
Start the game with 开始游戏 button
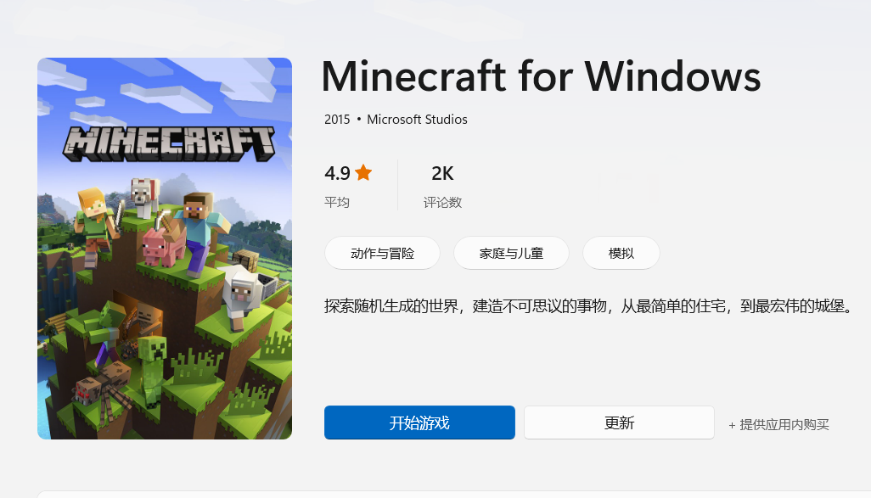tap(419, 422)
